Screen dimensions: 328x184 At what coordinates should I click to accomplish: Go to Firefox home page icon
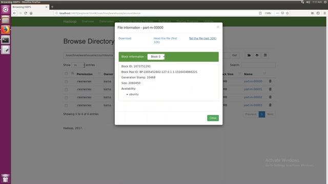[x=31, y=13]
